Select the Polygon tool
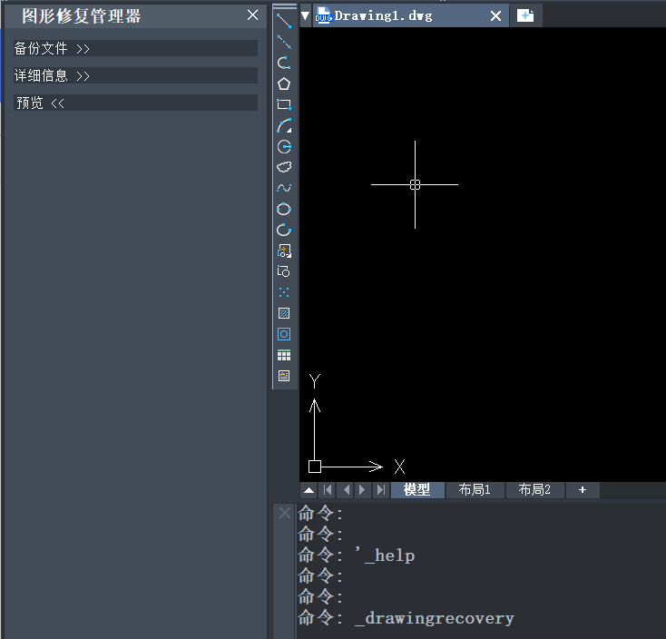 [x=284, y=84]
